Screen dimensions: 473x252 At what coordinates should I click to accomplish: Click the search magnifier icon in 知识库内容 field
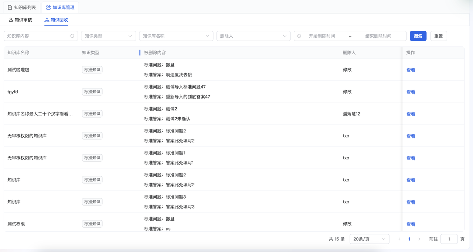coord(72,36)
